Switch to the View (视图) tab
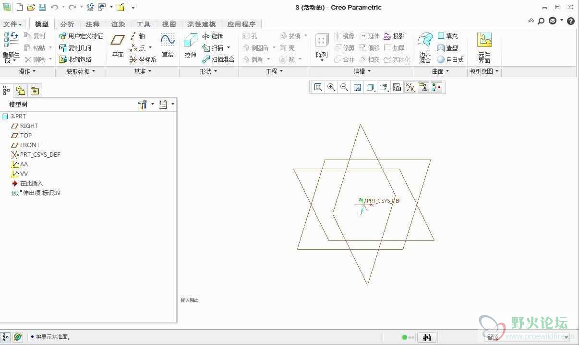This screenshot has height=345, width=579. 169,24
